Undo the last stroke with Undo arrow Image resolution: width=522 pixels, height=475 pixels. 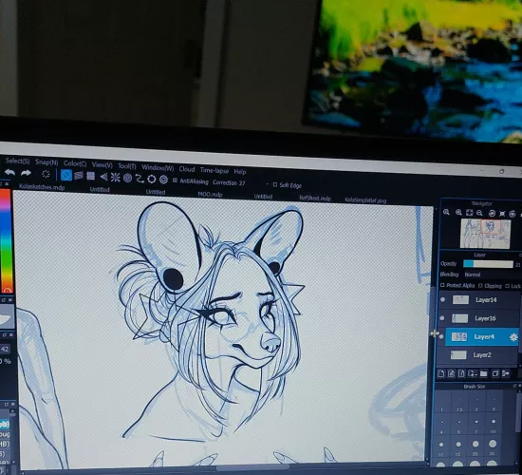coord(9,173)
